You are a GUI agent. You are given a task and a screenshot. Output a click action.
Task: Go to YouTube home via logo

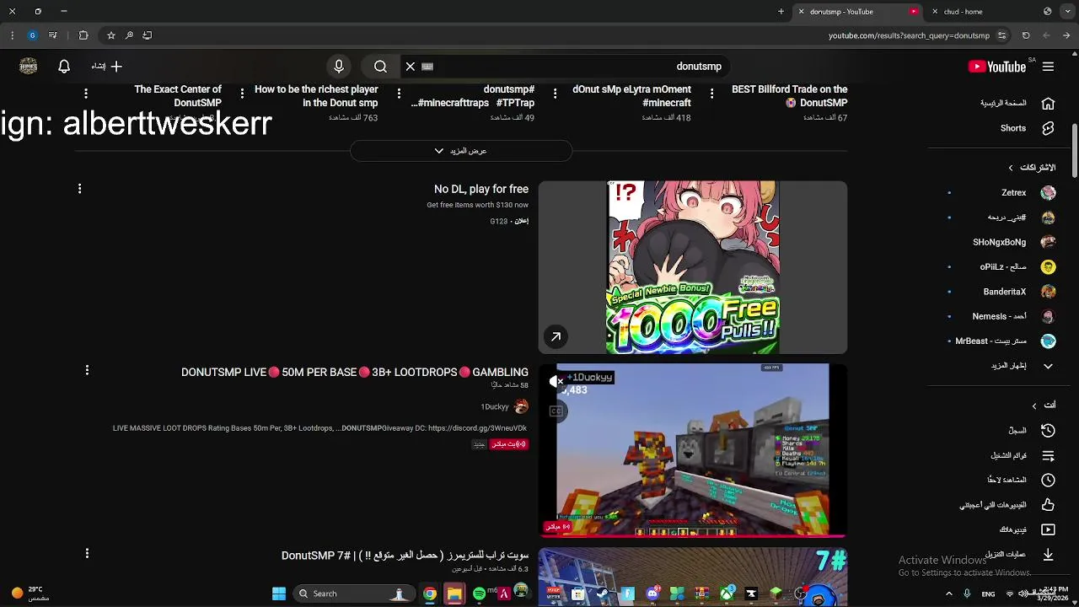click(x=997, y=67)
